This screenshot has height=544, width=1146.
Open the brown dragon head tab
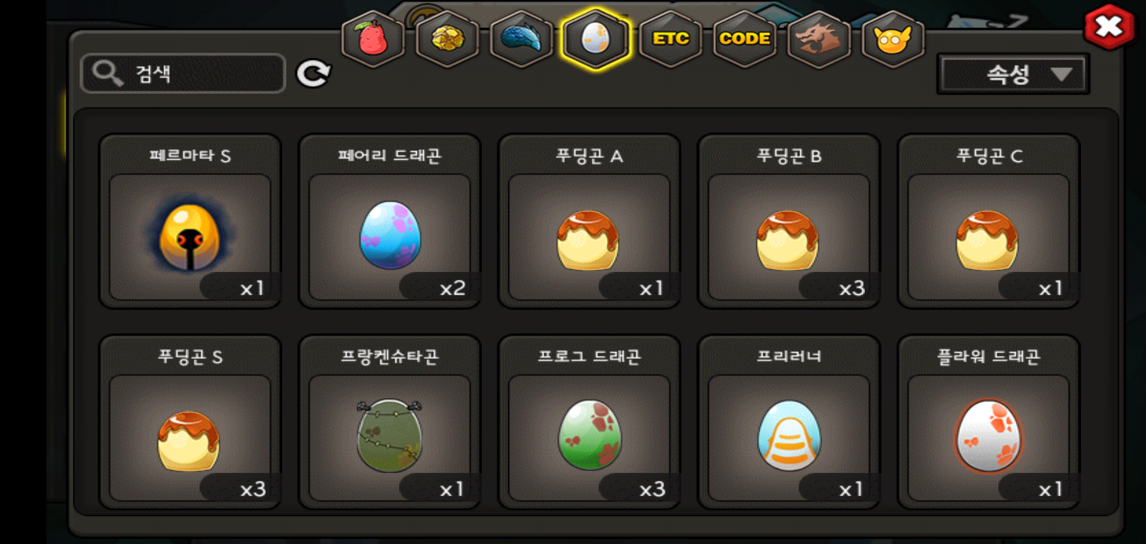pos(819,39)
